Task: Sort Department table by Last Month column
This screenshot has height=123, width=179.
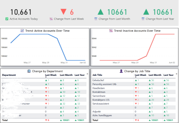Action: coord(66,75)
